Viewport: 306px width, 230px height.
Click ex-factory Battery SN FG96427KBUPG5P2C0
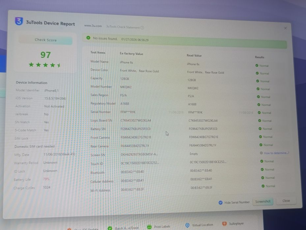pos(135,129)
